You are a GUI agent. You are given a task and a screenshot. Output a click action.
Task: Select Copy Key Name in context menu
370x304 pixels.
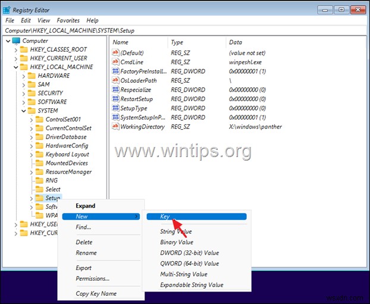[96, 294]
